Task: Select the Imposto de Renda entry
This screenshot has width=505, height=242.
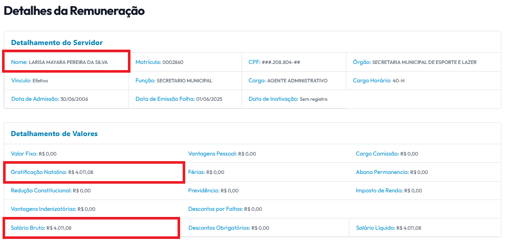Action: click(389, 190)
